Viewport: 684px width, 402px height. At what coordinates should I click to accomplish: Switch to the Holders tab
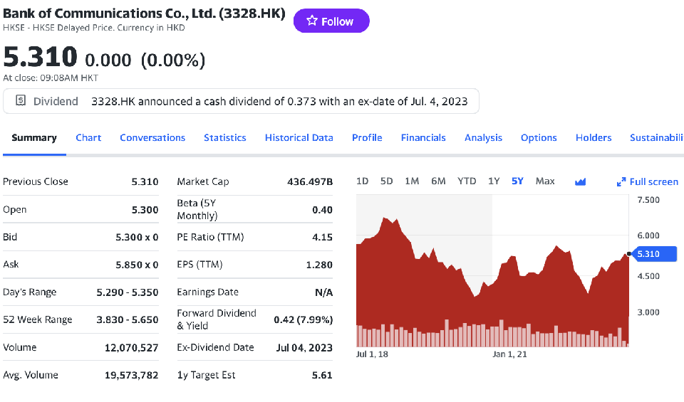(594, 137)
